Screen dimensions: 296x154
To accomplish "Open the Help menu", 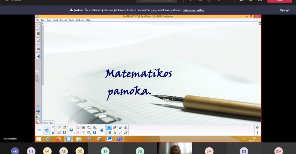I will coord(88,20).
